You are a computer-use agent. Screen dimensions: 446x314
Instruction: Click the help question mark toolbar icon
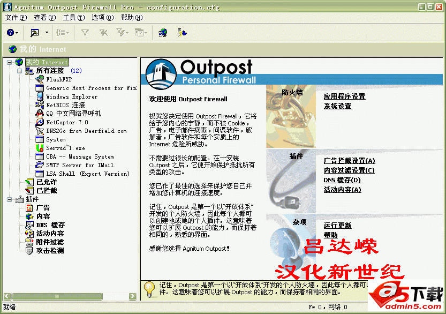[10, 33]
